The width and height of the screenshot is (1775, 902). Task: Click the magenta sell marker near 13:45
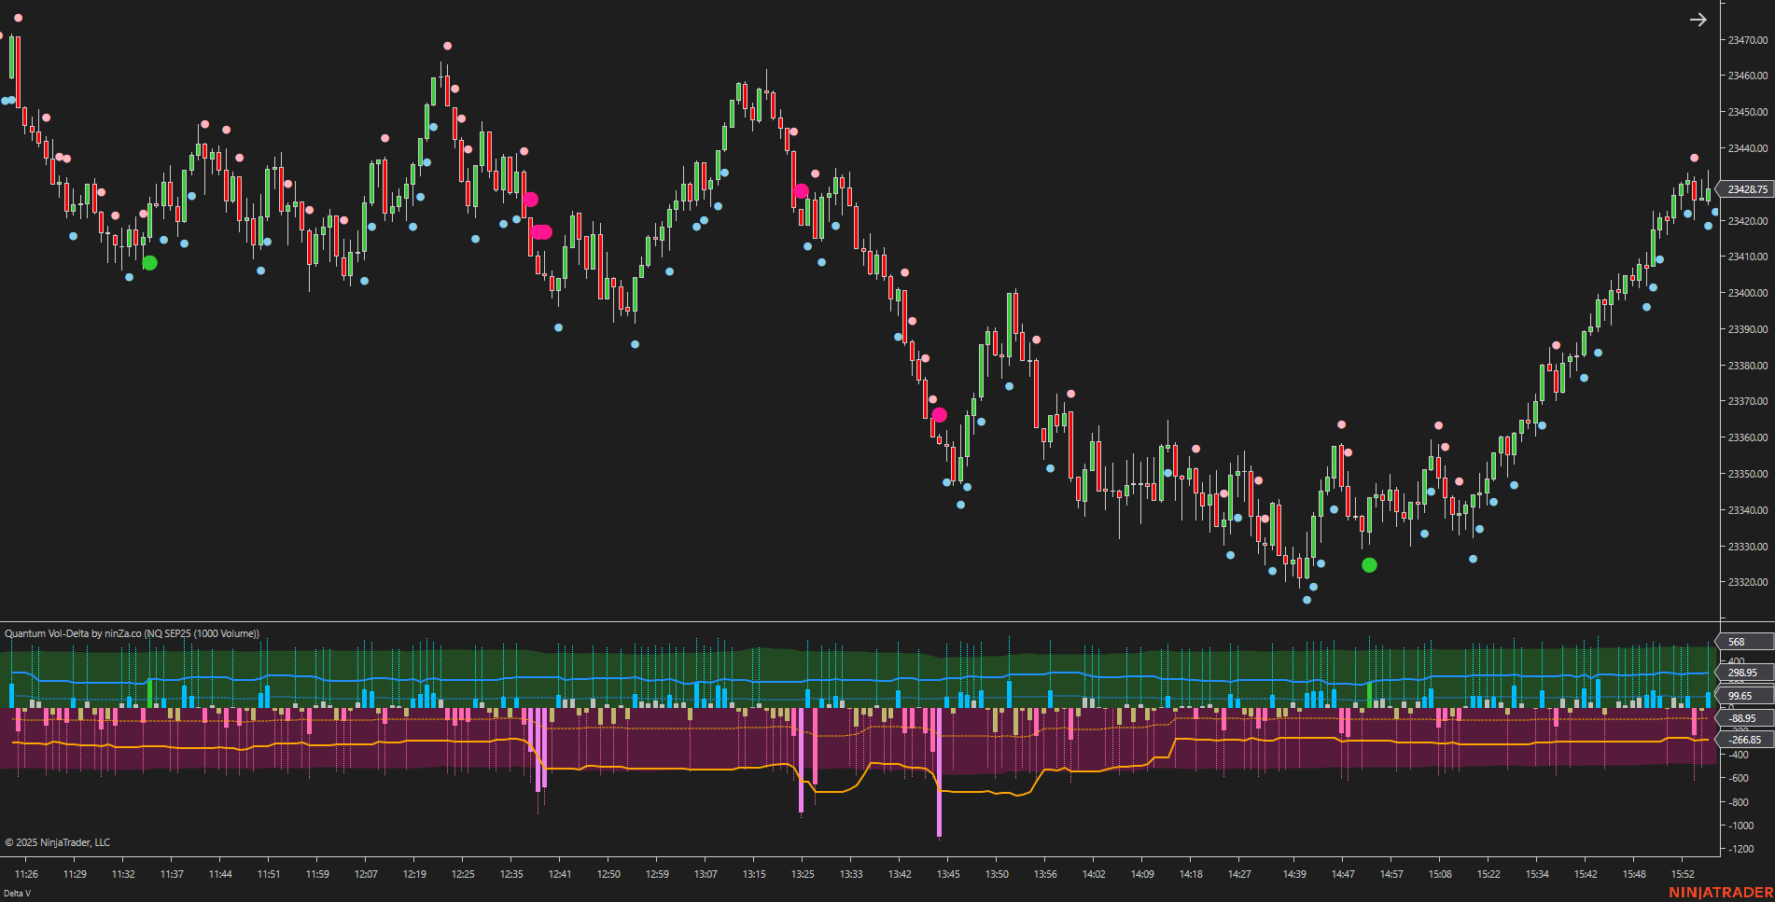[938, 413]
